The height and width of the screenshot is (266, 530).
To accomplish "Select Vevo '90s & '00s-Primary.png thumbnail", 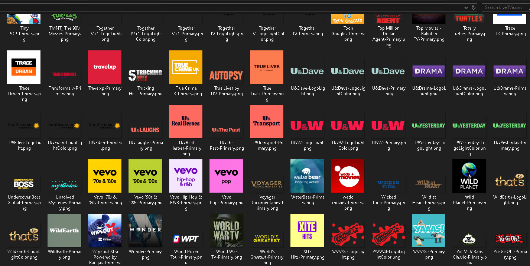I will [145, 176].
